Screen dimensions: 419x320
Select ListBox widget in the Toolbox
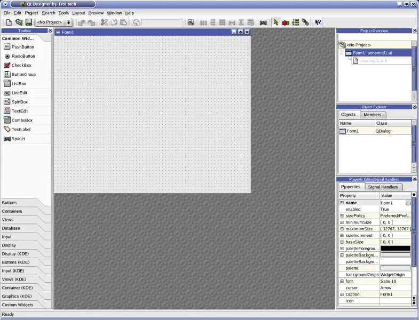[26, 84]
